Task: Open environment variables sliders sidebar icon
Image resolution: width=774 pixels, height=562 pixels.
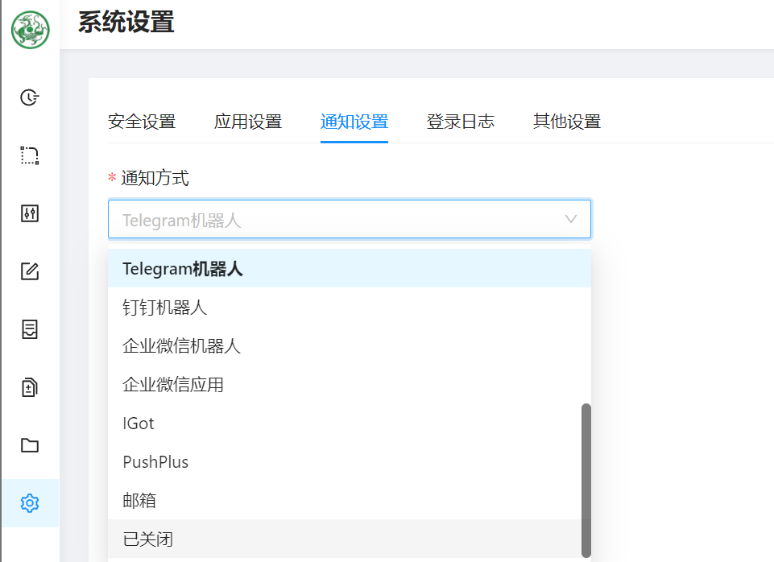Action: click(30, 213)
